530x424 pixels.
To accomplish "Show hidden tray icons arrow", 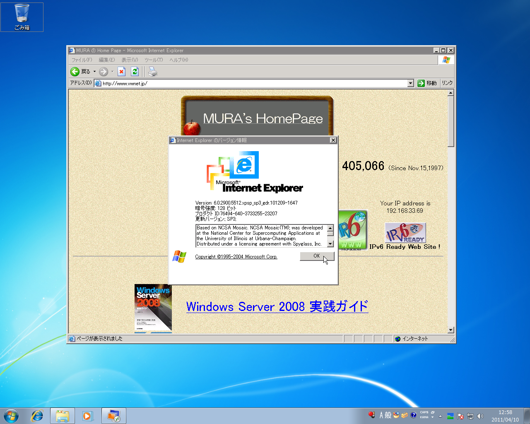I will [x=440, y=416].
